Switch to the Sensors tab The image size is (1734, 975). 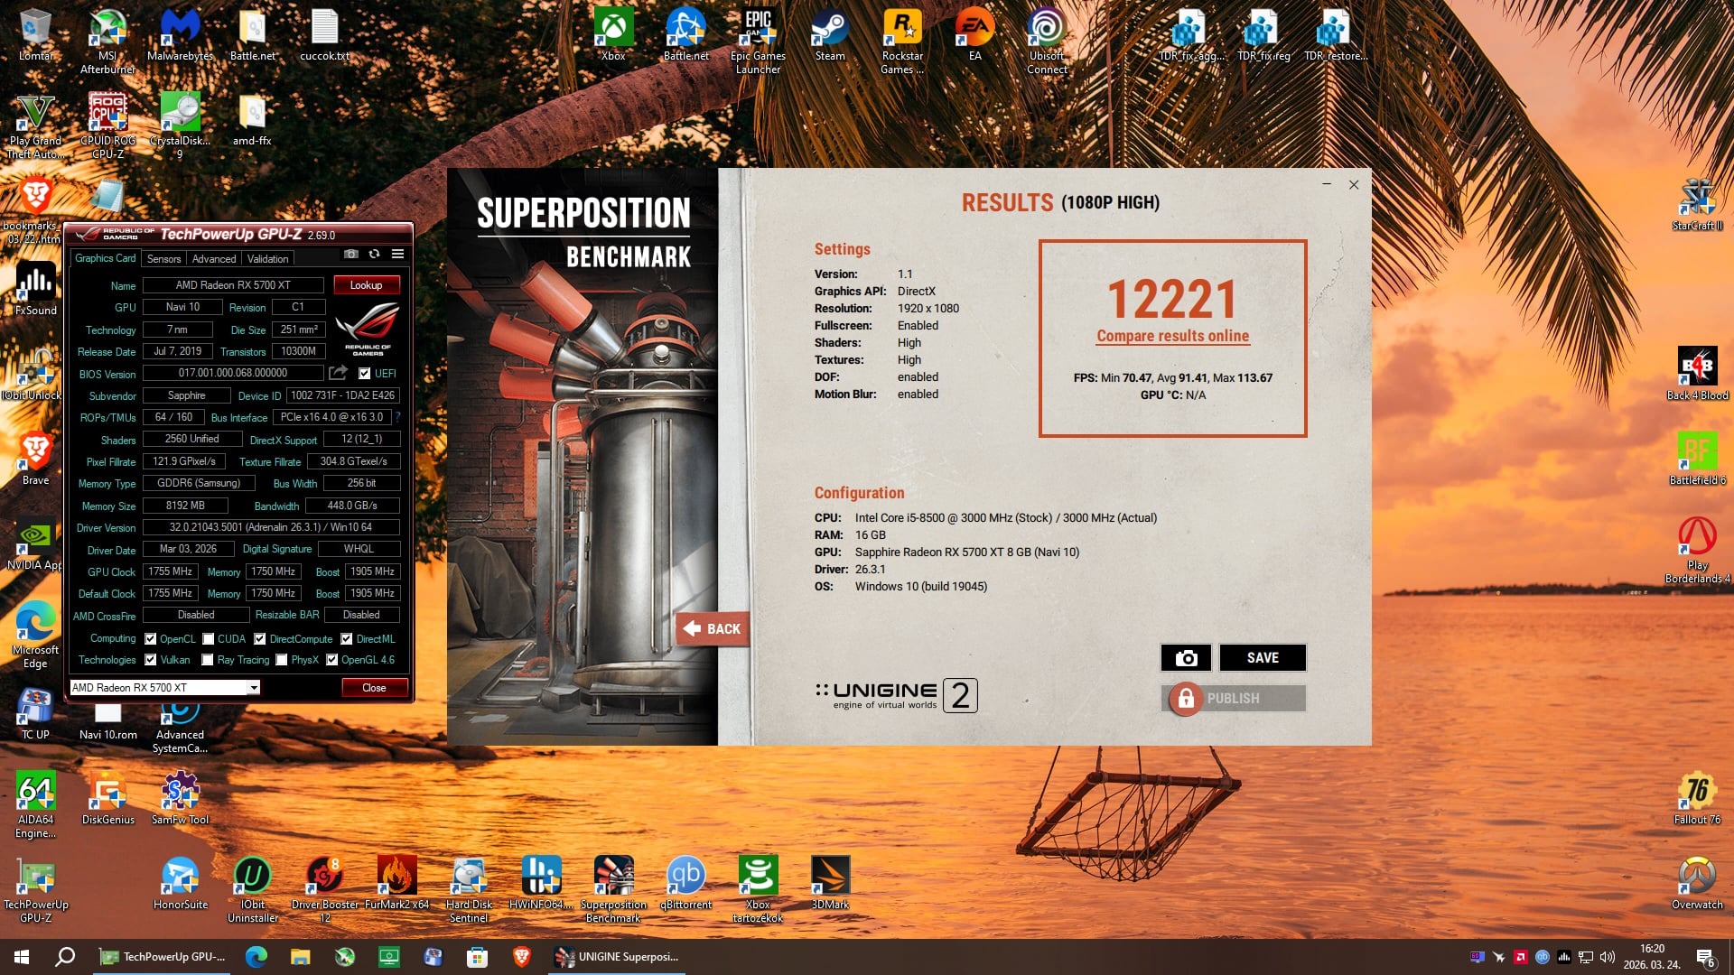pos(163,259)
